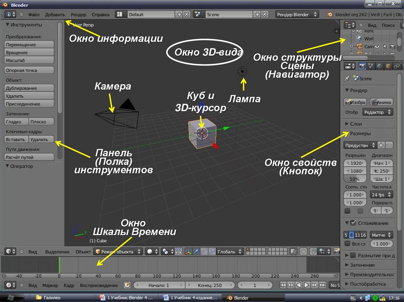Image resolution: width=404 pixels, height=302 pixels.
Task: Click the screen layout browse icon
Action: pos(120,15)
